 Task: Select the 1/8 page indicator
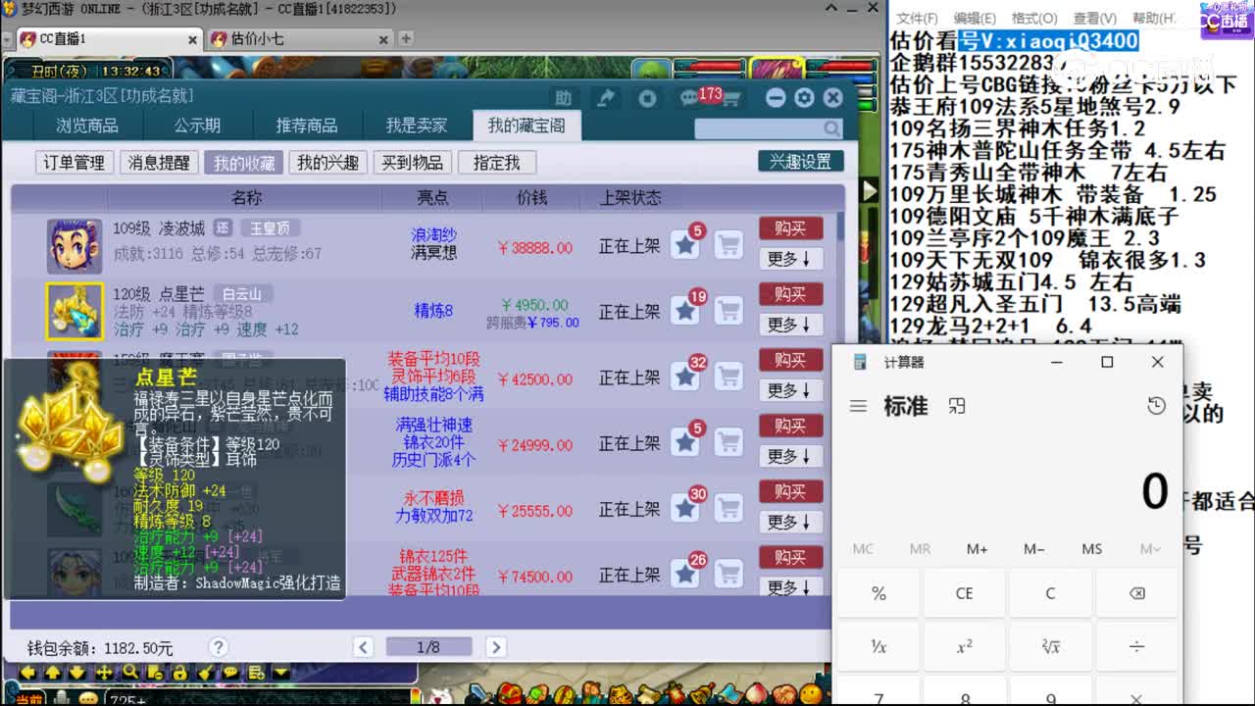point(428,647)
